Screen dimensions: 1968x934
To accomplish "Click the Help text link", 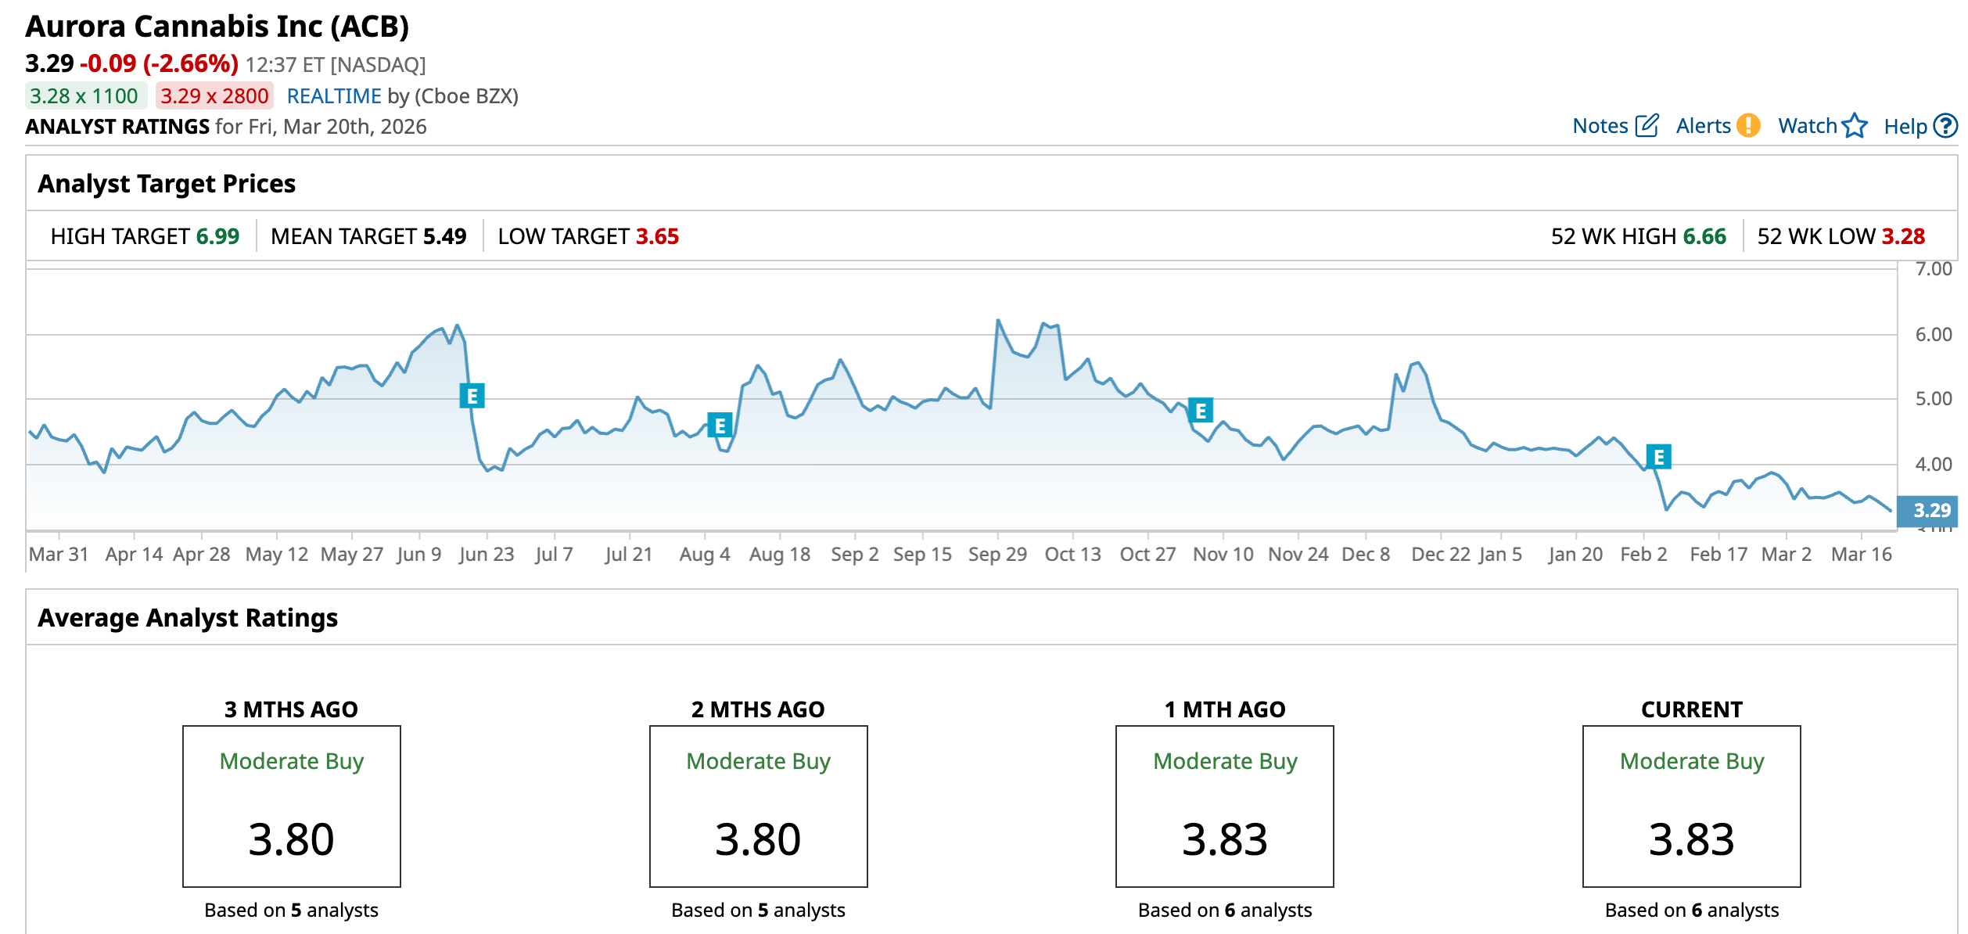I will coord(1905,127).
